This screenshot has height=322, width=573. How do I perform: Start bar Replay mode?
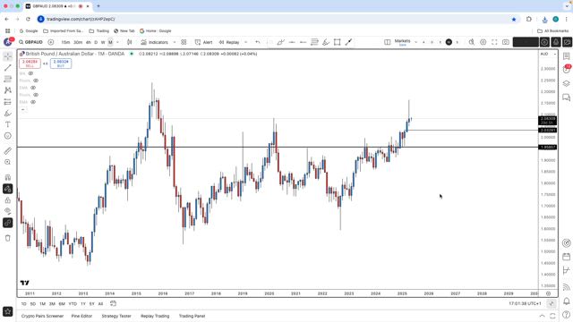coord(229,42)
